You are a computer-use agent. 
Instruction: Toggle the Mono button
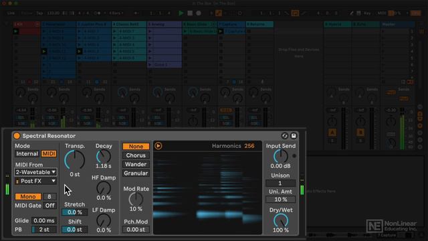[x=28, y=196]
